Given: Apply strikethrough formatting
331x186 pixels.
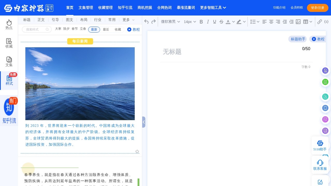Looking at the screenshot, I should (221, 22).
